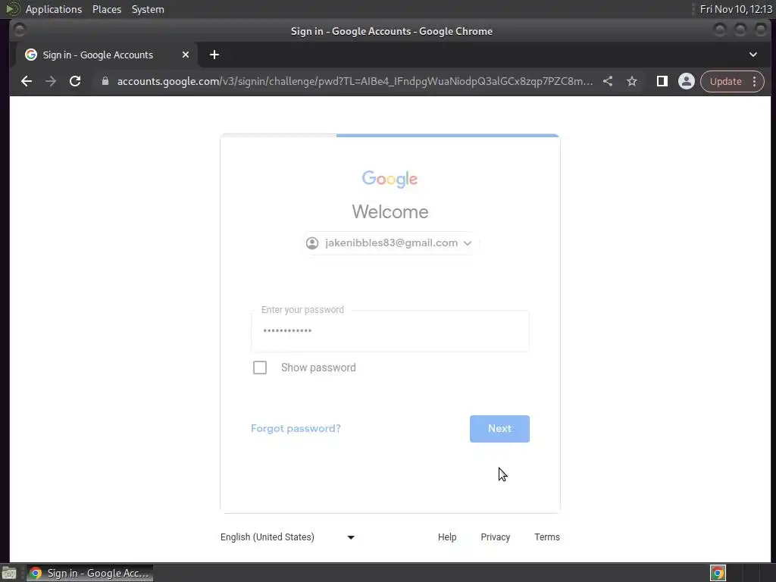Screen dimensions: 776x582
Task: Open the Terms link
Action: (x=547, y=537)
